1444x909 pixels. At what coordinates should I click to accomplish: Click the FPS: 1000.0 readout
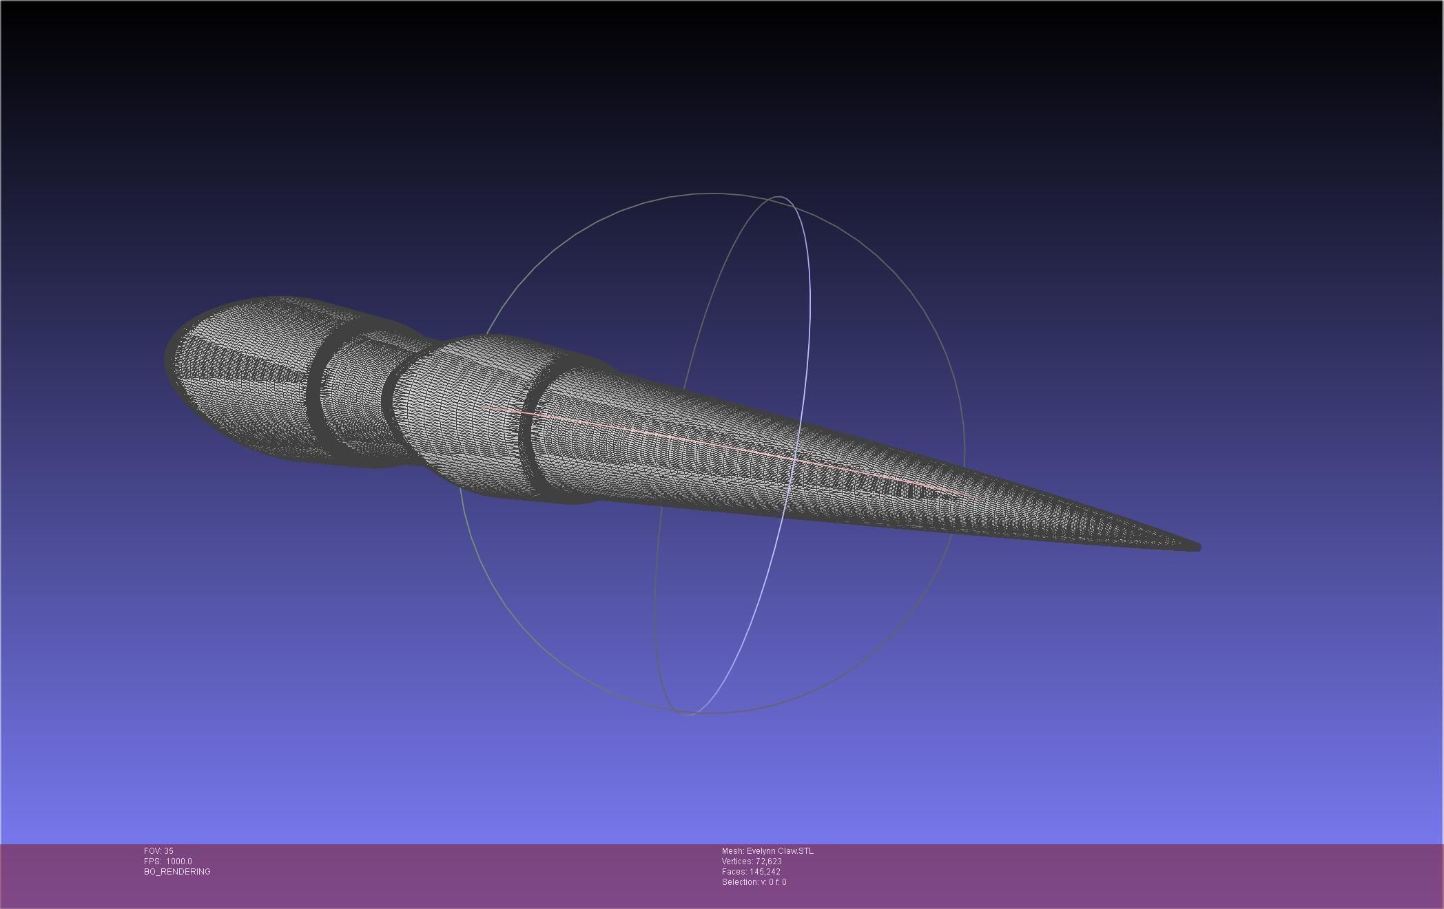[167, 861]
